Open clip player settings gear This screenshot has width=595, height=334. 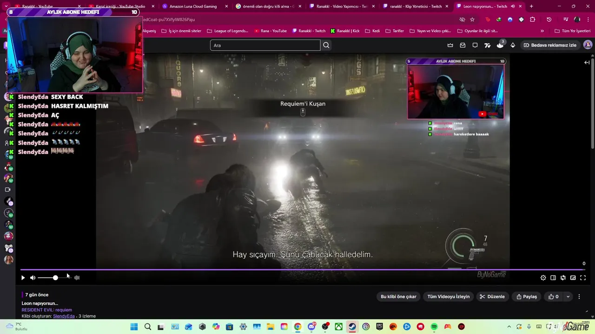[x=543, y=278]
